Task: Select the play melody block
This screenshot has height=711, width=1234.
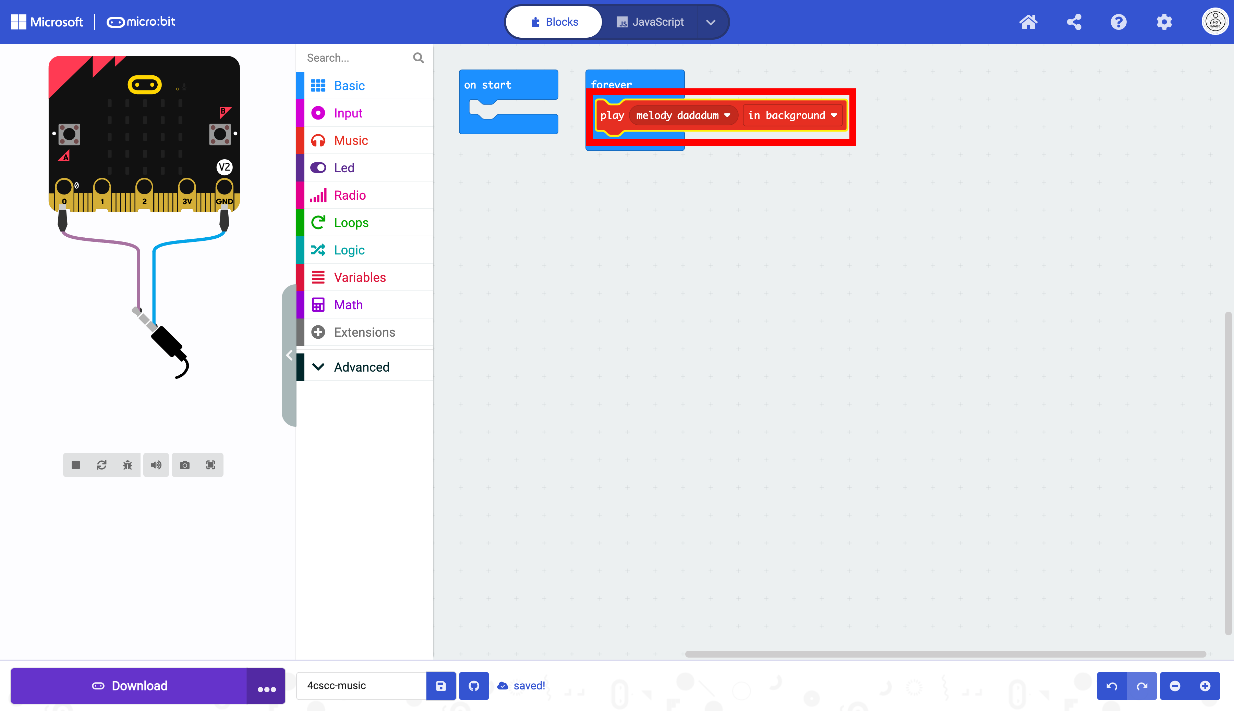Action: (x=612, y=116)
